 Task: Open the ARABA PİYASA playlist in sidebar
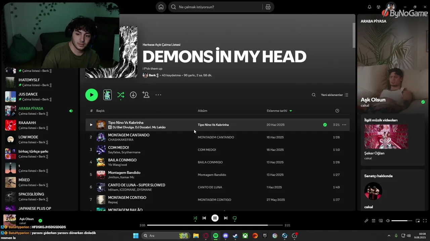pos(39,111)
